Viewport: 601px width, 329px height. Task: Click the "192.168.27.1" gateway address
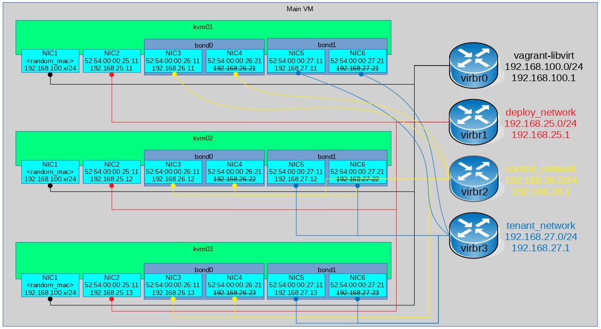point(541,247)
